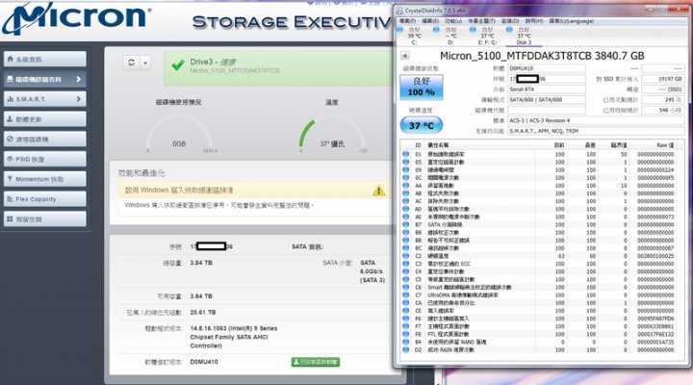693x385 pixels.
Task: Click the status circle of attribute ID F6
Action: [x=406, y=319]
